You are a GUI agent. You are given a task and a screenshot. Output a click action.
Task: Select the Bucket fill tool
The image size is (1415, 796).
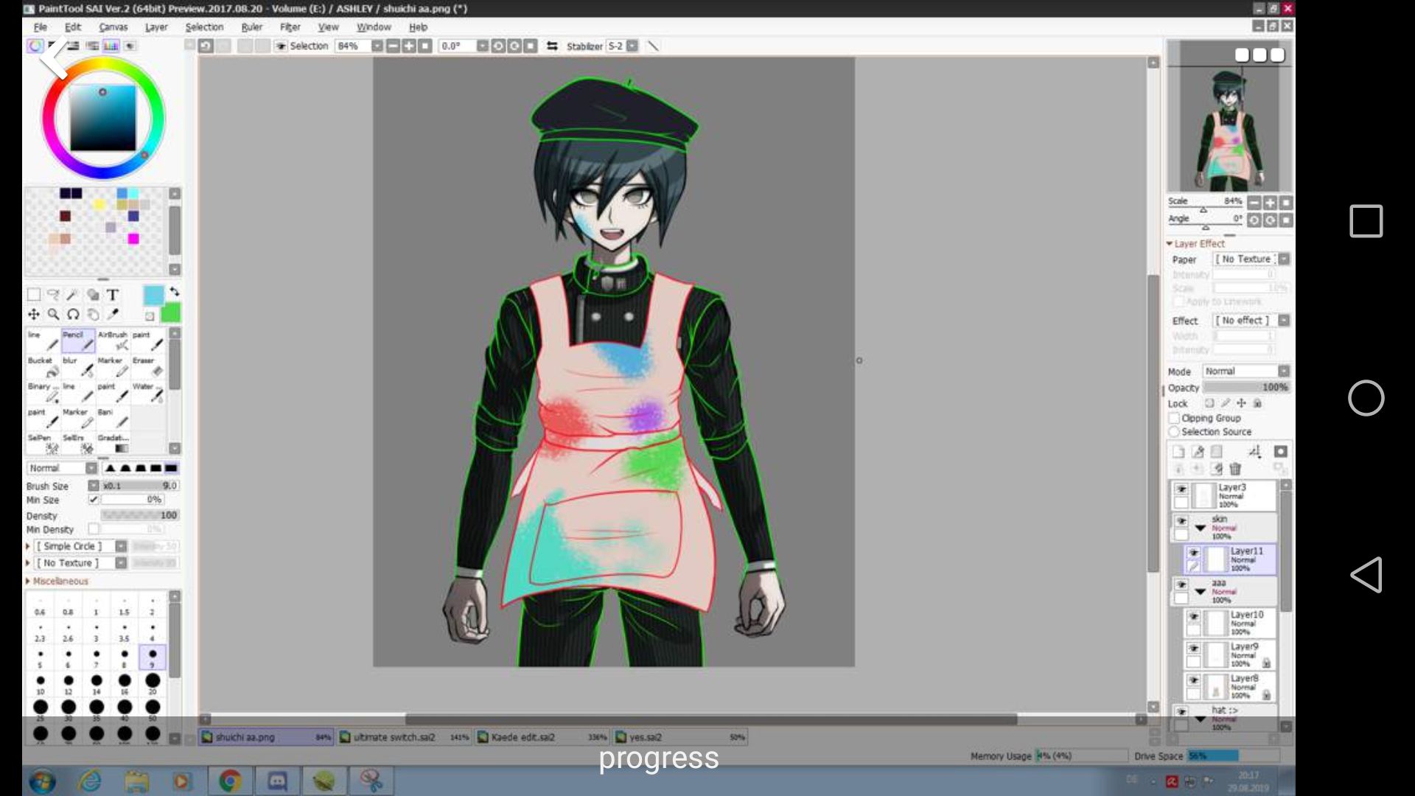pyautogui.click(x=43, y=366)
